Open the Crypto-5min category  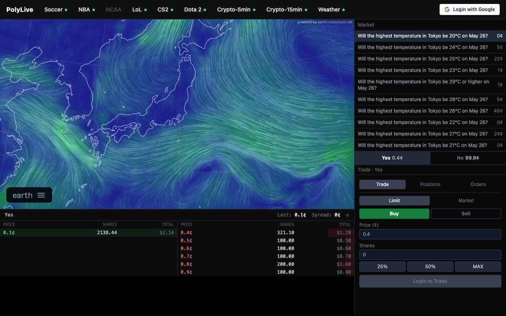[236, 9]
